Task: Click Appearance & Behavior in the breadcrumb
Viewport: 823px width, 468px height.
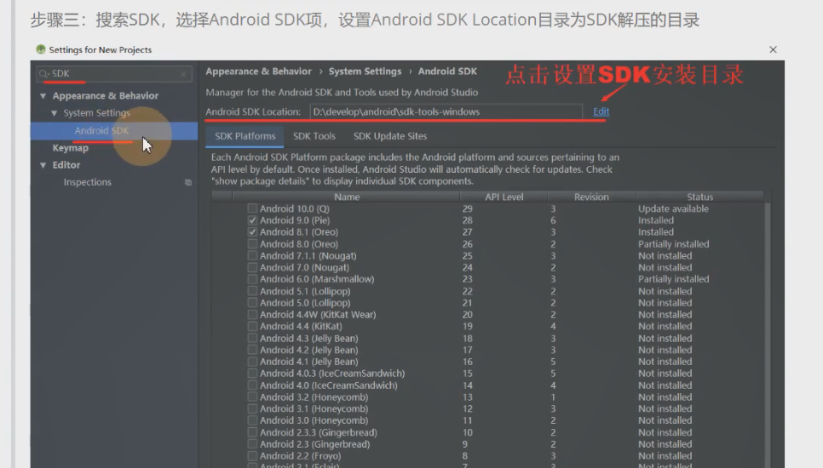Action: [258, 71]
